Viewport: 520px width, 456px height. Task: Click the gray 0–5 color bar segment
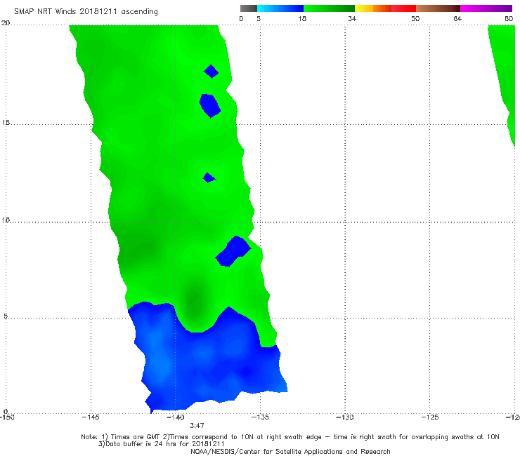pyautogui.click(x=249, y=8)
